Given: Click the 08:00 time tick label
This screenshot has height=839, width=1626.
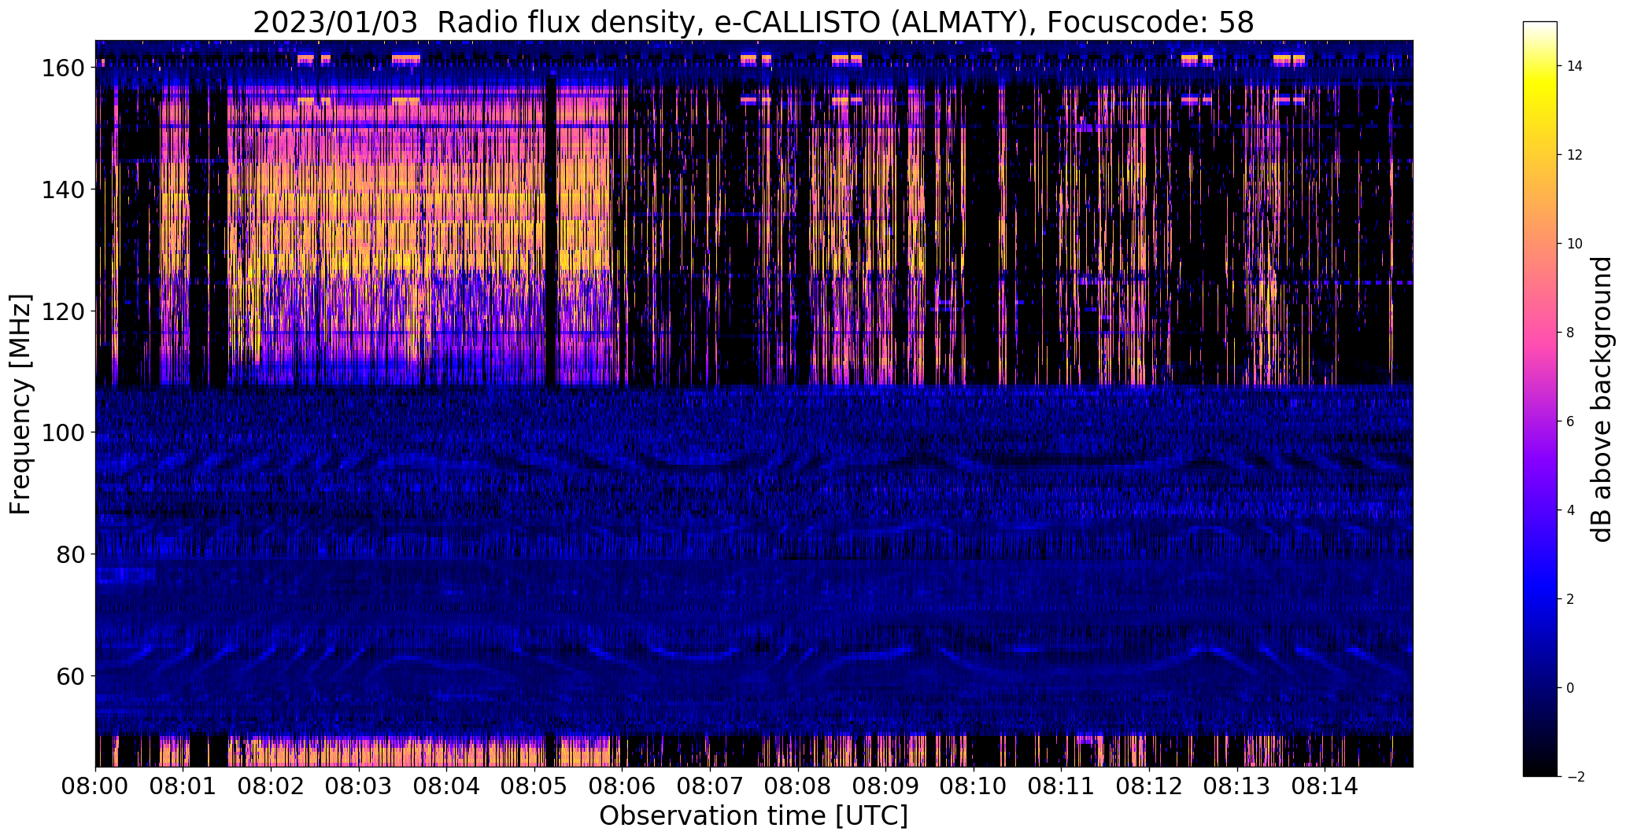Looking at the screenshot, I should click(x=95, y=786).
